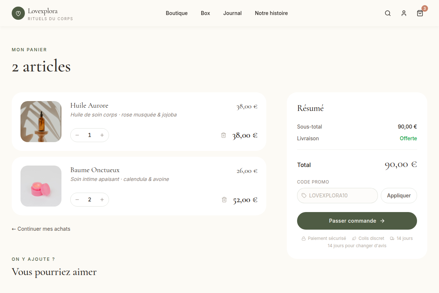
Task: Open the shopping bag cart icon
Action: 420,13
